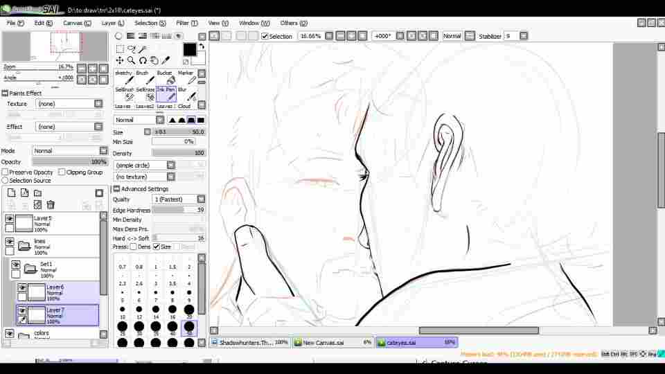Enable Press Dens checkbox
The height and width of the screenshot is (374, 665).
(133, 247)
